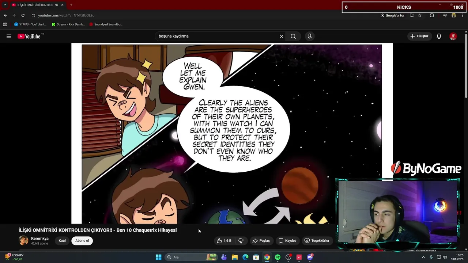
Task: Open YouTube notifications bell
Action: (439, 36)
